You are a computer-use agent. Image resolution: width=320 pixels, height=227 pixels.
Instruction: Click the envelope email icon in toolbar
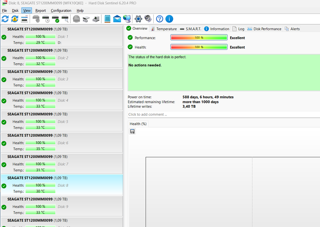(117, 19)
